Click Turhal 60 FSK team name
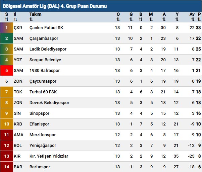Viewport: 202px width, 172px height. (44, 92)
